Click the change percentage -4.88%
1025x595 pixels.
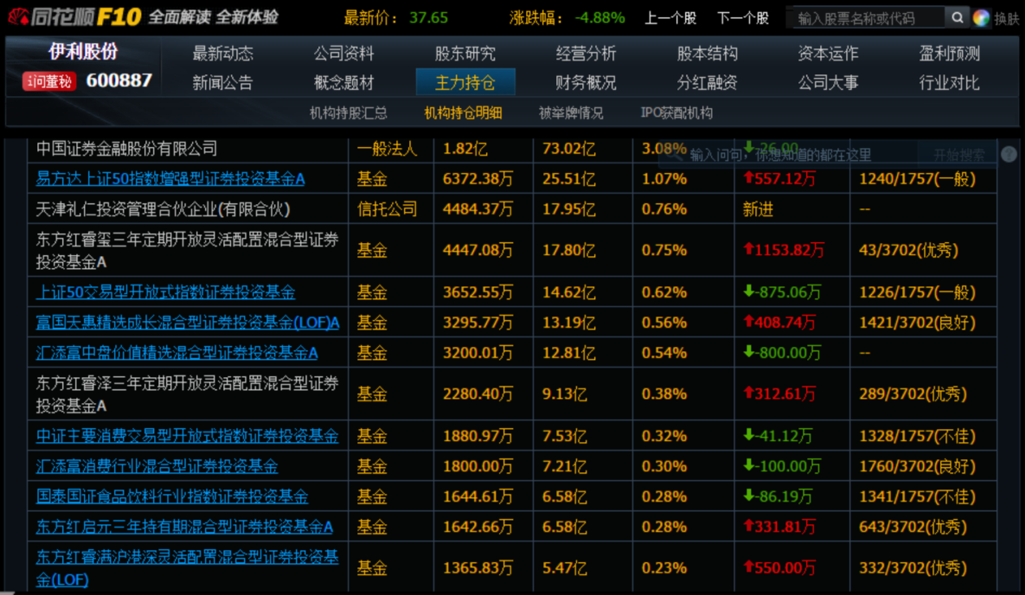pos(599,17)
